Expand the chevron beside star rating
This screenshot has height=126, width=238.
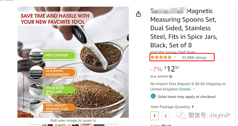(175, 57)
